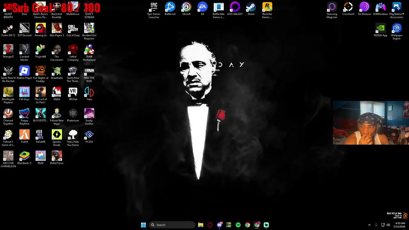Select the MiniRoyale Playtest icon
Screen dimensions: 409x230
tap(8, 96)
